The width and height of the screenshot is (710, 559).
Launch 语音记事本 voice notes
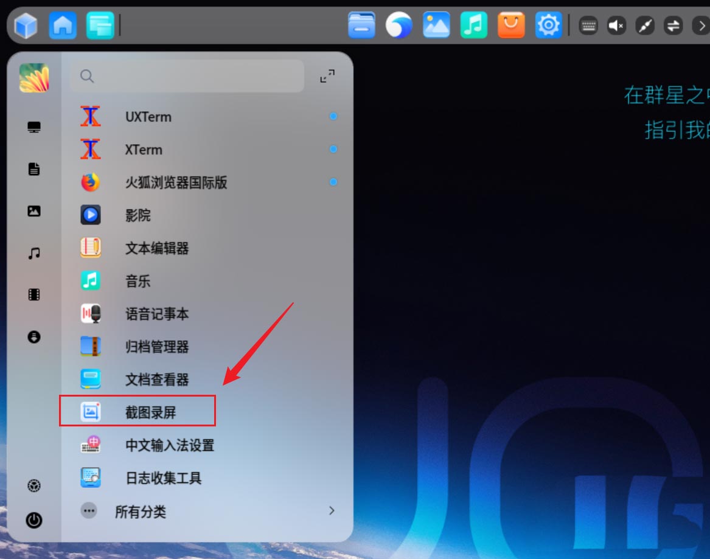click(207, 314)
